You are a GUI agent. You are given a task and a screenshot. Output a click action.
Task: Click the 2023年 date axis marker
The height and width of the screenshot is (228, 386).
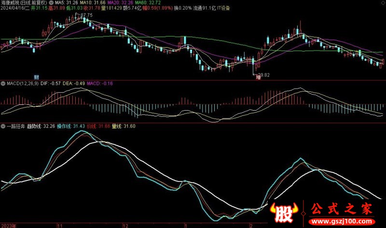tap(8, 225)
